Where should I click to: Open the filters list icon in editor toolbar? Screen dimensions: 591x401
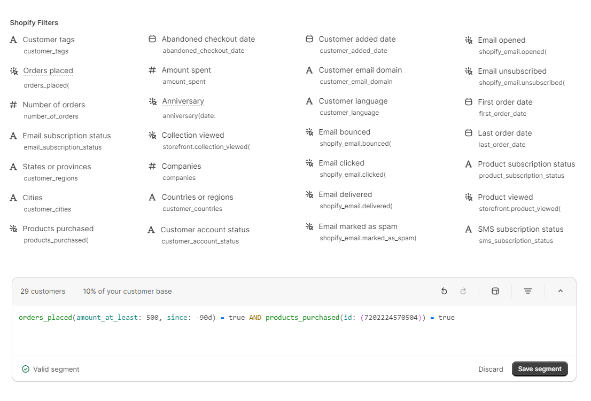click(x=528, y=291)
